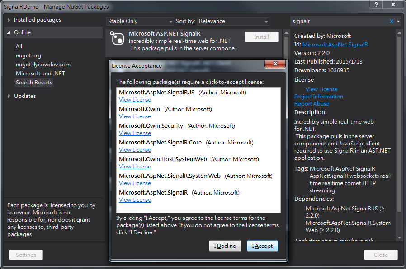Open View License for Microsoft.AspNet.SignalR.JS
406x269 pixels.
[x=135, y=99]
